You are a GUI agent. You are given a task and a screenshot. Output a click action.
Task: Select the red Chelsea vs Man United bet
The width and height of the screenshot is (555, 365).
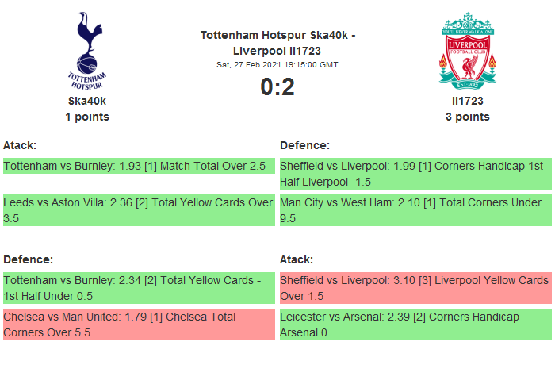[x=139, y=324]
